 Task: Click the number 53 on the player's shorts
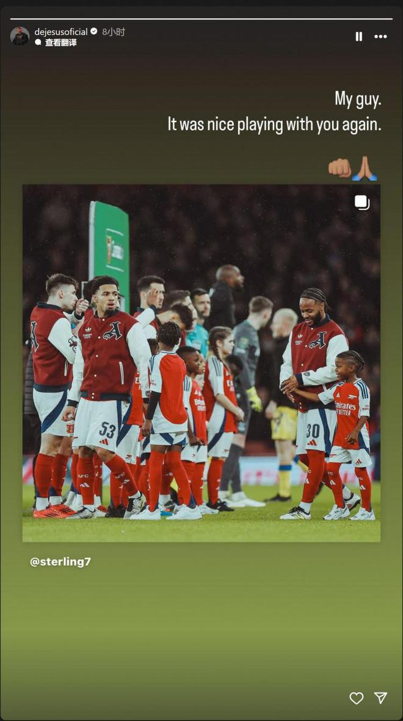pos(107,430)
